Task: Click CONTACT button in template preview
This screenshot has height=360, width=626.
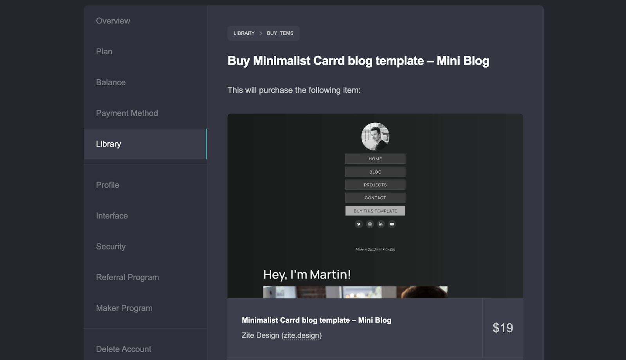Action: [x=375, y=198]
